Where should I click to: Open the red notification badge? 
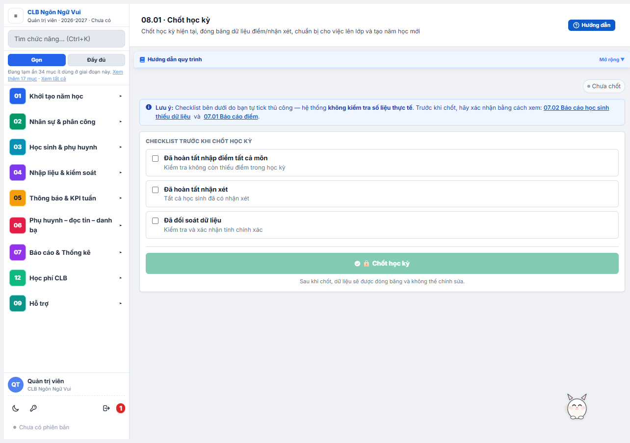[121, 408]
